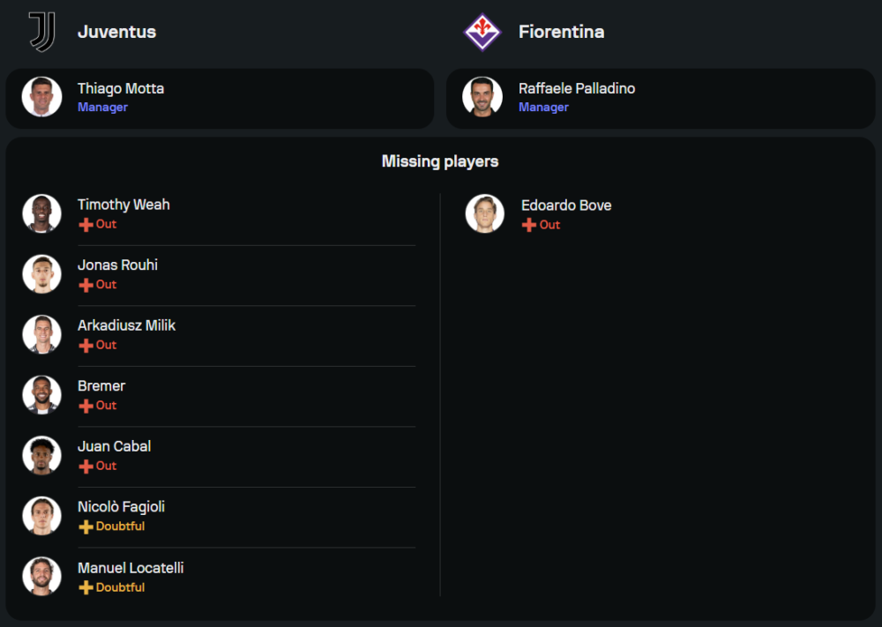Screen dimensions: 882x627
Task: Open the Fiorentina team name link
Action: (561, 32)
